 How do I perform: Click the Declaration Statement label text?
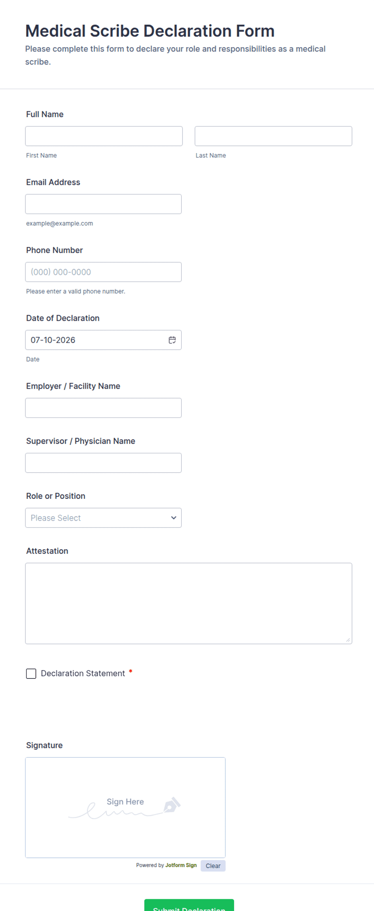coord(83,673)
